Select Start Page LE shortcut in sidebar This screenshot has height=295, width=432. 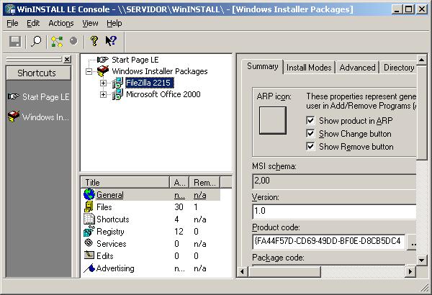(38, 96)
